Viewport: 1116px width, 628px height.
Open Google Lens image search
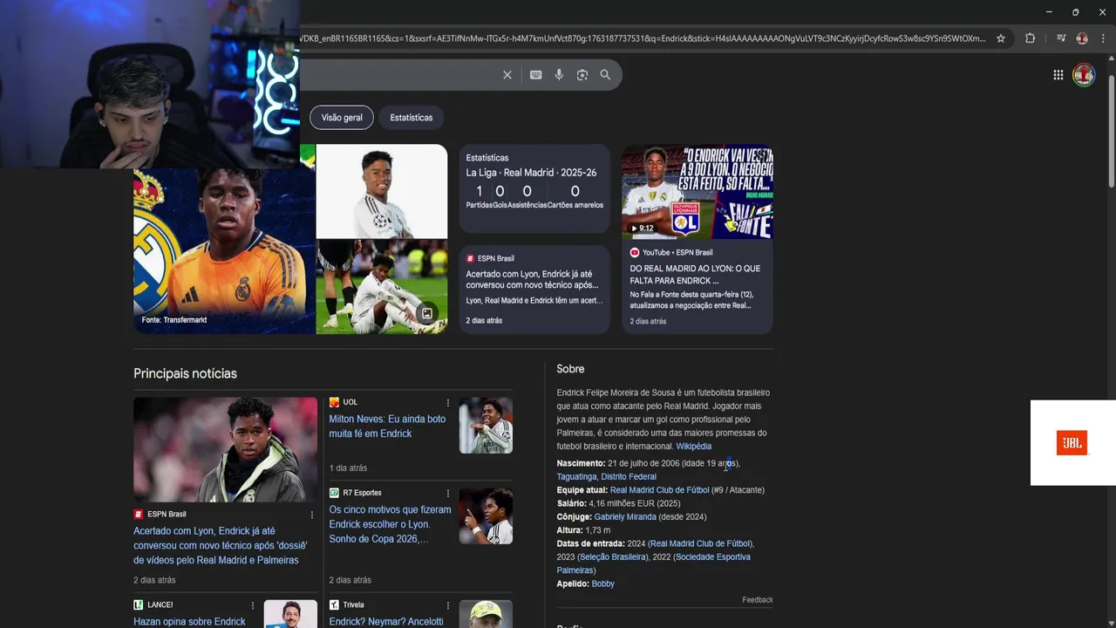(582, 75)
